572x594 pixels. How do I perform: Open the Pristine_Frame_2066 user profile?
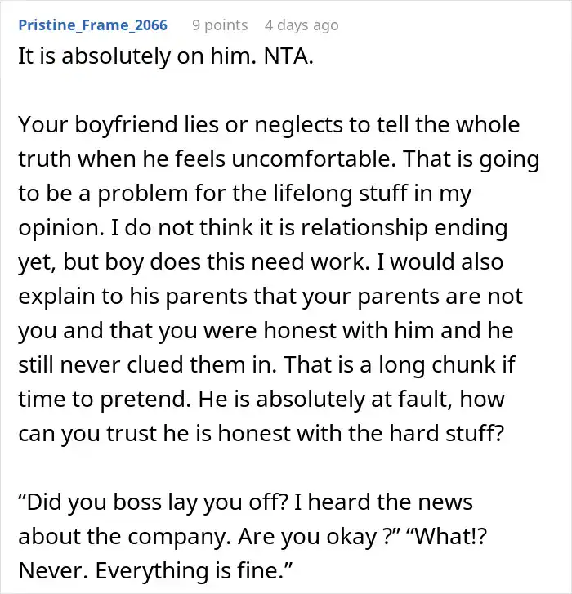coord(92,25)
